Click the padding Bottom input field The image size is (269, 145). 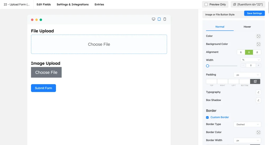[245, 82]
